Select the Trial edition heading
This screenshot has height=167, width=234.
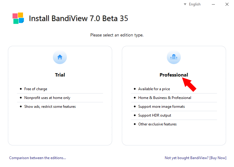point(60,75)
